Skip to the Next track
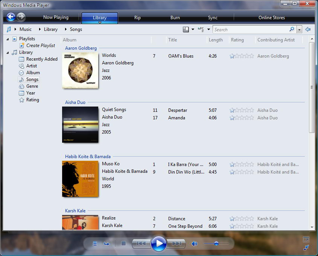Screen dimensions: 318x256 coord(176,243)
